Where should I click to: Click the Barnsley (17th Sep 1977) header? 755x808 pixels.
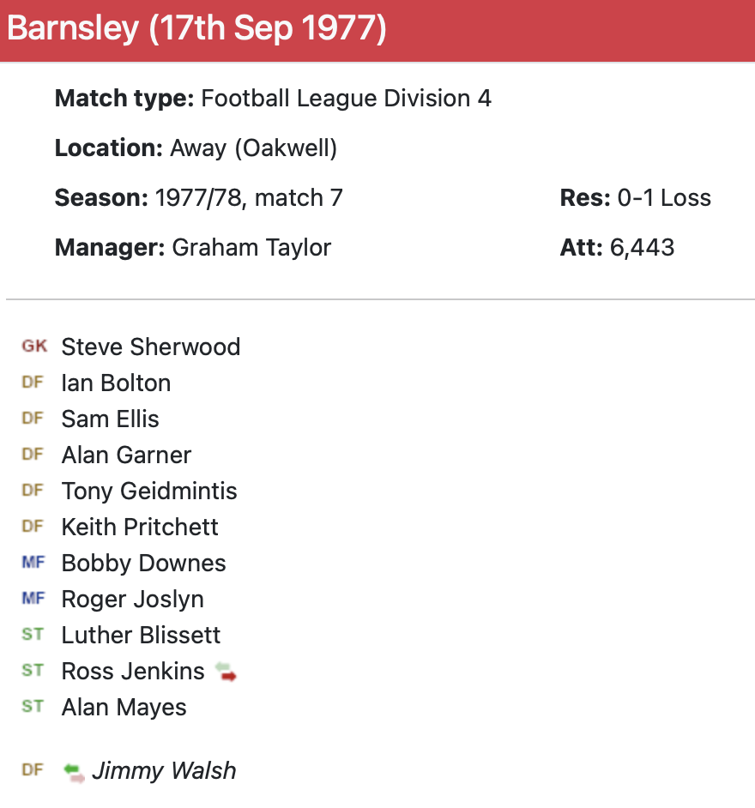(197, 29)
